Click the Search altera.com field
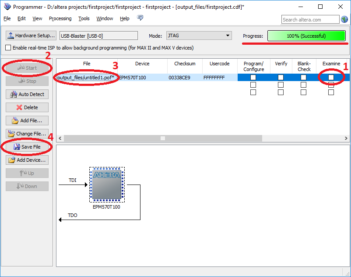Screen dimensions: 351x277 [x=310, y=19]
